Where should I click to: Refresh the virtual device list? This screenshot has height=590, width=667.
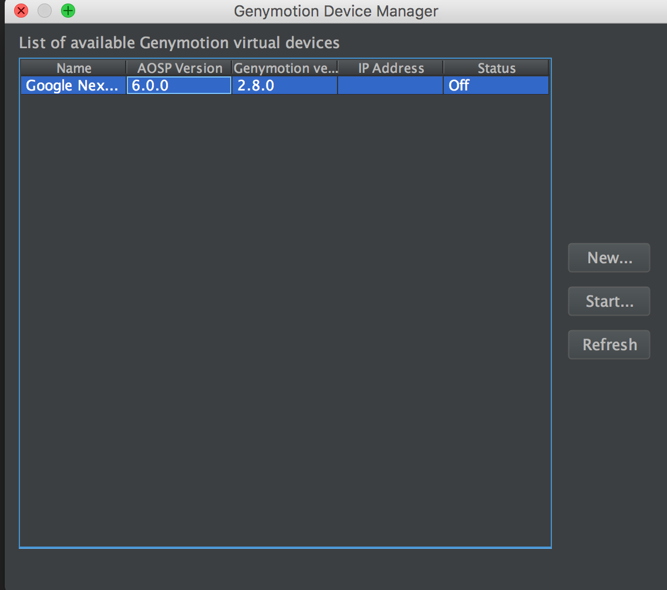pos(609,345)
